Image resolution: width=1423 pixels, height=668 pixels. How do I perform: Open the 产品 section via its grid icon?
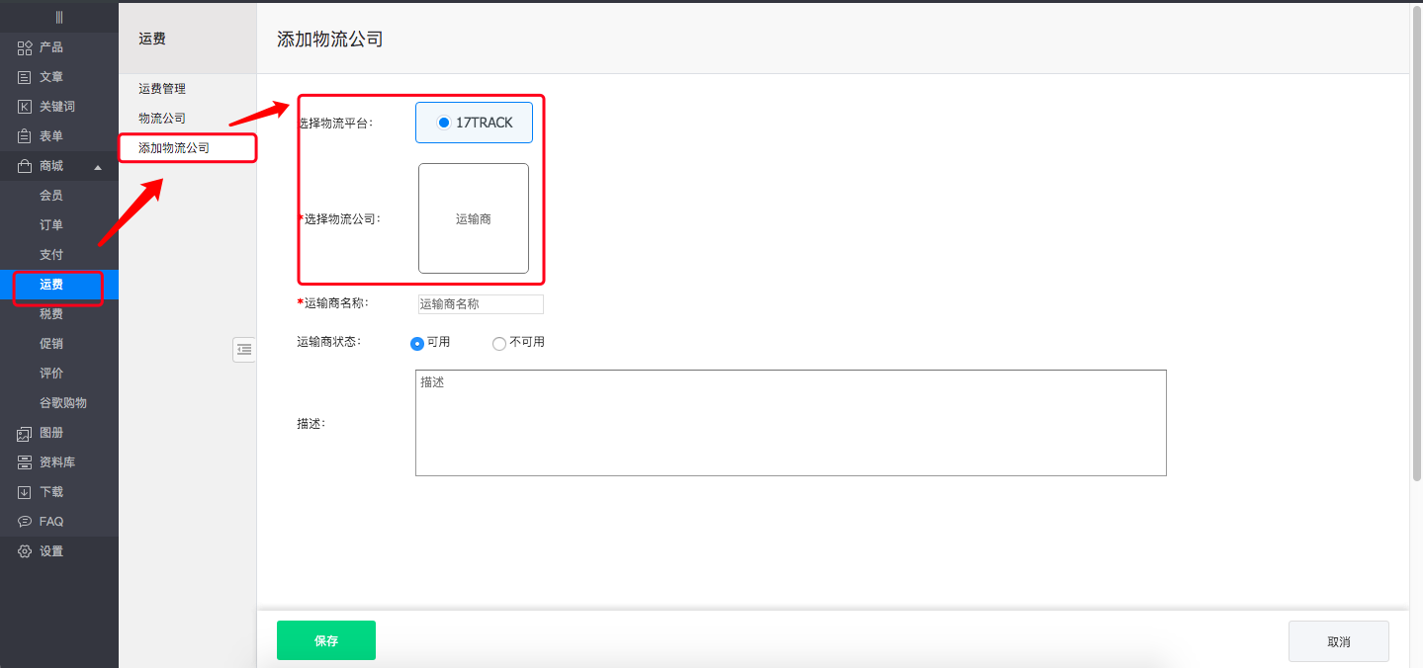pyautogui.click(x=23, y=46)
